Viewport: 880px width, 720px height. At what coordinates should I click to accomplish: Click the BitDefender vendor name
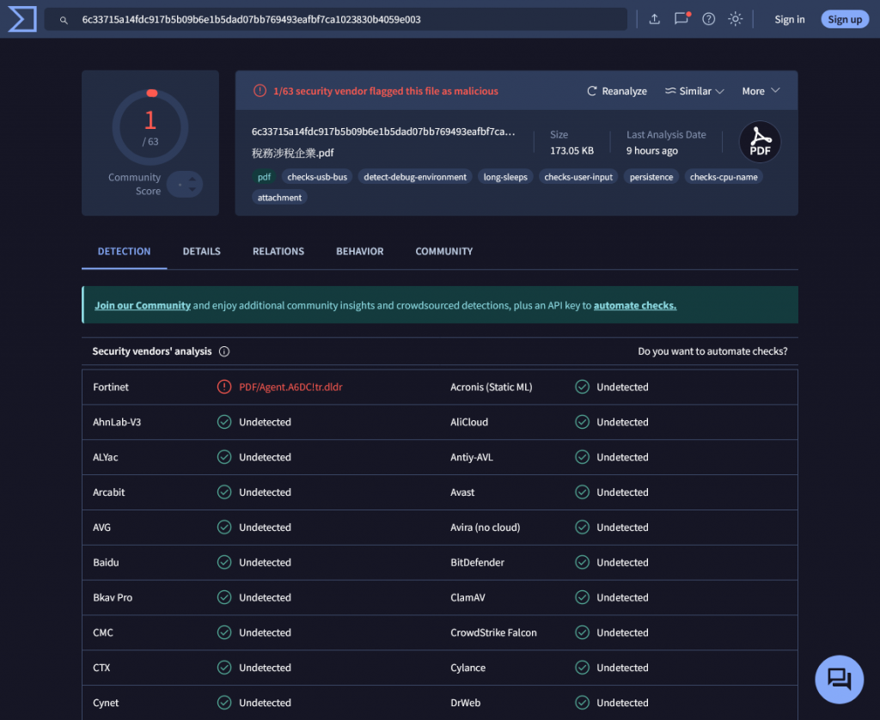pyautogui.click(x=477, y=562)
